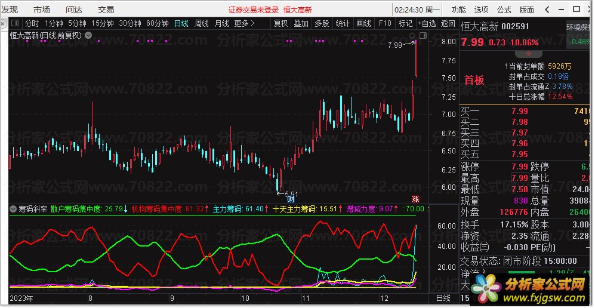The width and height of the screenshot is (595, 308).
Task: Click the 买三 order book row
Action: (x=525, y=133)
